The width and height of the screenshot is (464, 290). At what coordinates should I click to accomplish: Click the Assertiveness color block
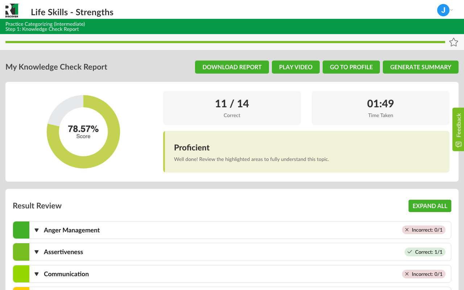[21, 252]
